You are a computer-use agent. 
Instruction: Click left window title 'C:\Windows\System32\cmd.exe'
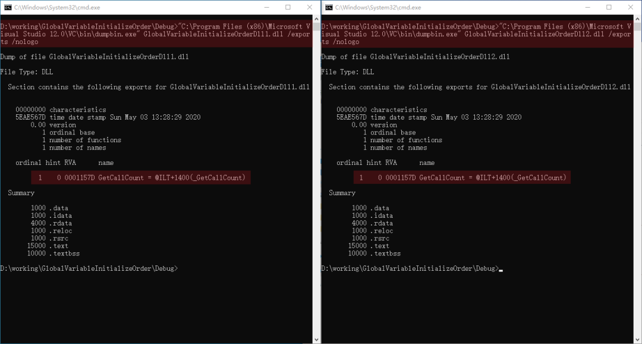pyautogui.click(x=57, y=7)
